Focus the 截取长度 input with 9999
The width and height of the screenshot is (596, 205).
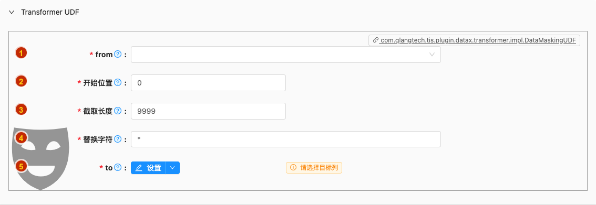tap(208, 111)
